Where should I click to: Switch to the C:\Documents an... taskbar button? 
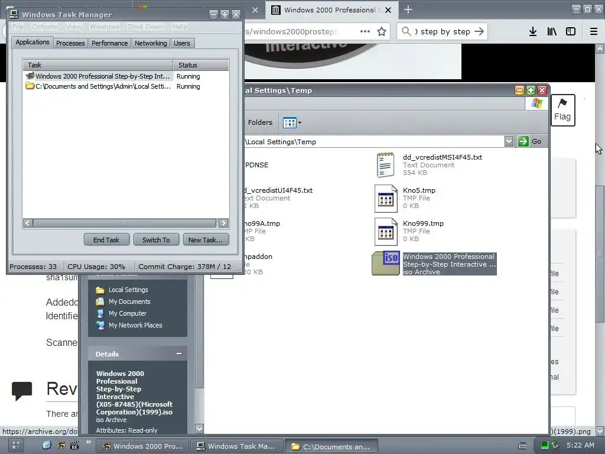(x=332, y=446)
